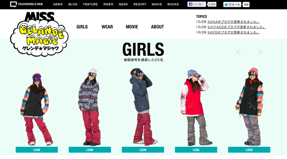The height and width of the screenshot is (159, 287).
Task: Select the BOOKS menu item
Action: click(x=173, y=4)
